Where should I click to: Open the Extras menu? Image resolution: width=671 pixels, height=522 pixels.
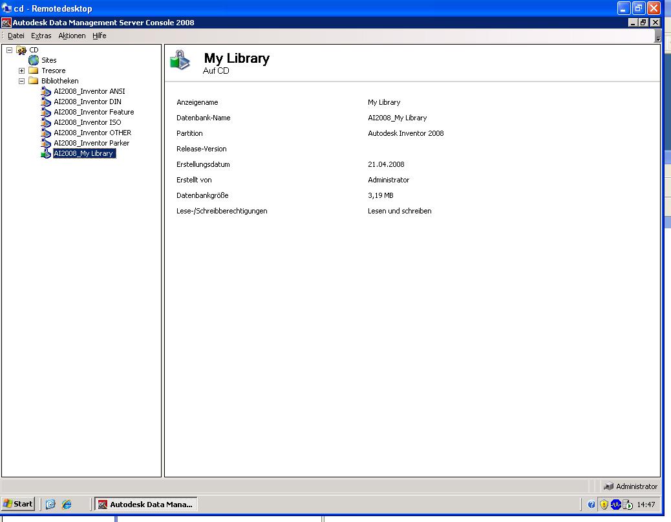click(41, 36)
